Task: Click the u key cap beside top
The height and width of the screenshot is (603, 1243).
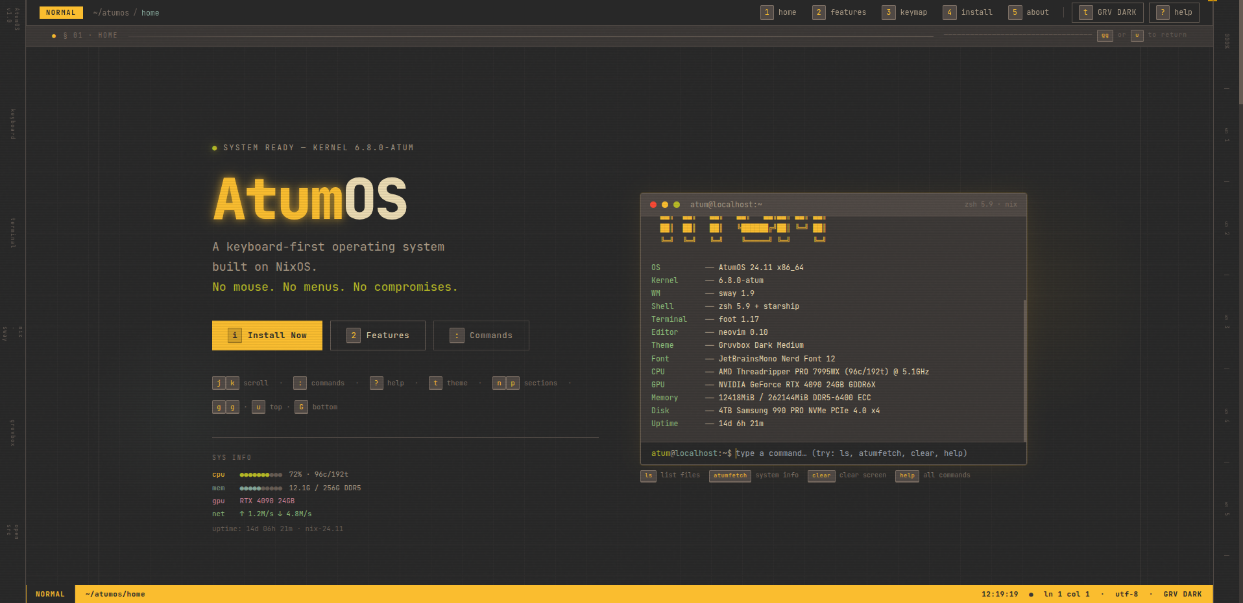Action: point(258,407)
